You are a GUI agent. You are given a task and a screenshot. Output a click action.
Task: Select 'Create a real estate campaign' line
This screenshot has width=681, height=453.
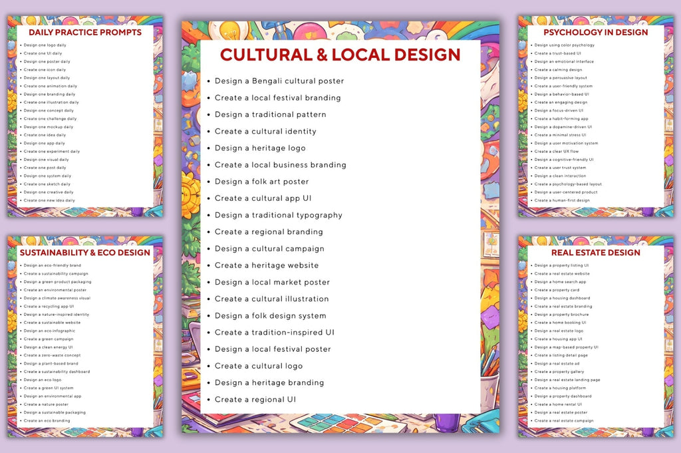pyautogui.click(x=564, y=421)
